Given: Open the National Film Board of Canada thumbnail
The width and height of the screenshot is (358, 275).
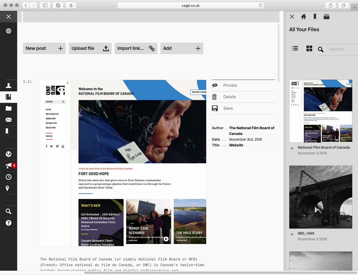Looking at the screenshot, I should click(x=321, y=111).
